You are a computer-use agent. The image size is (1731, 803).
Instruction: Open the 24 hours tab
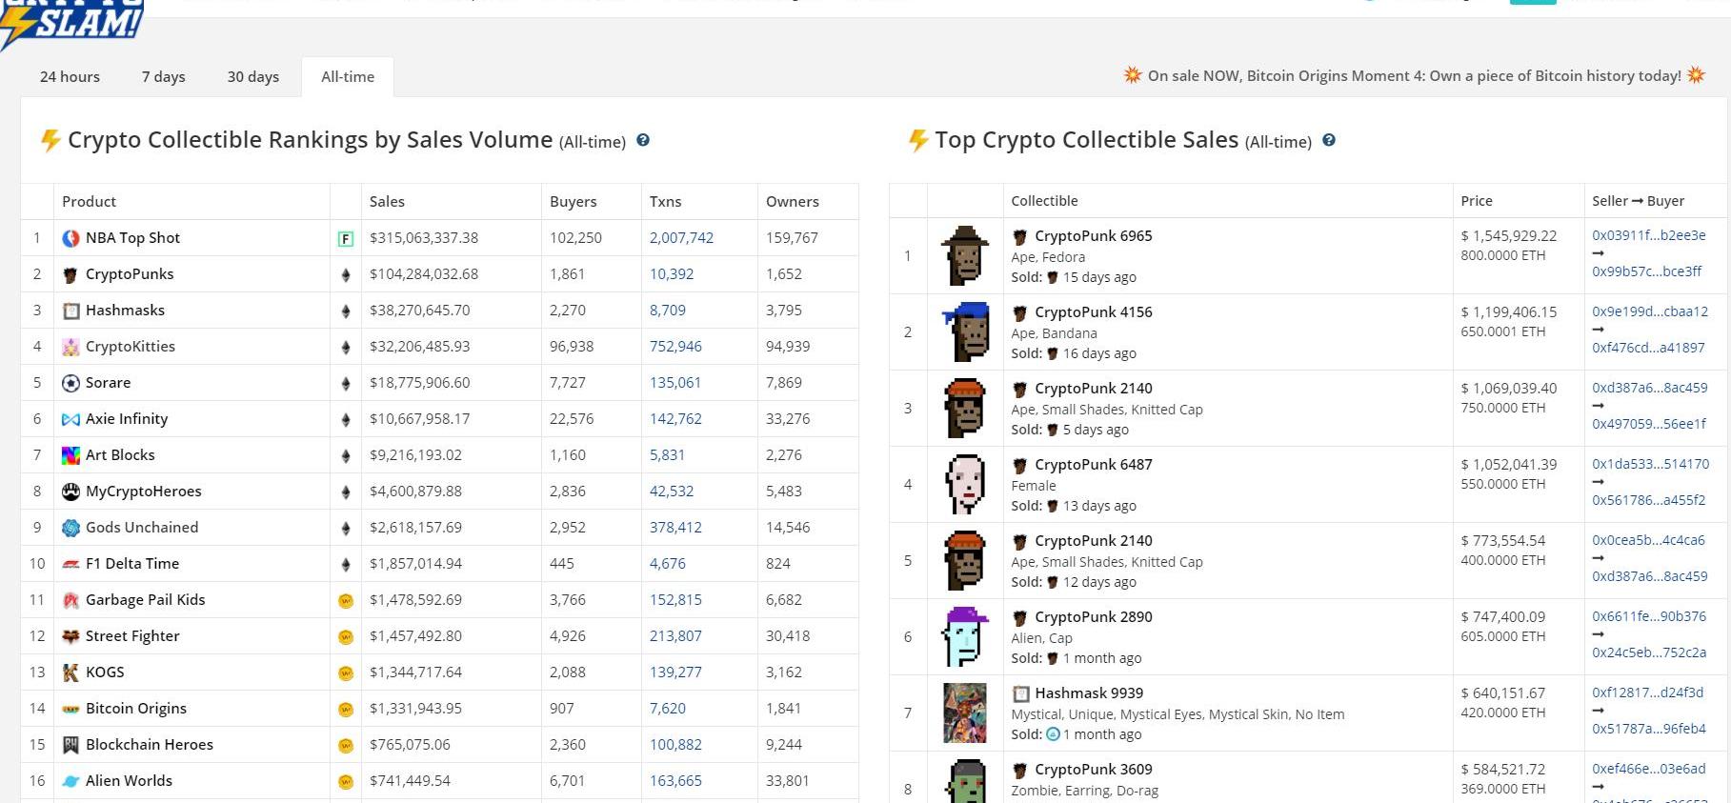point(70,77)
